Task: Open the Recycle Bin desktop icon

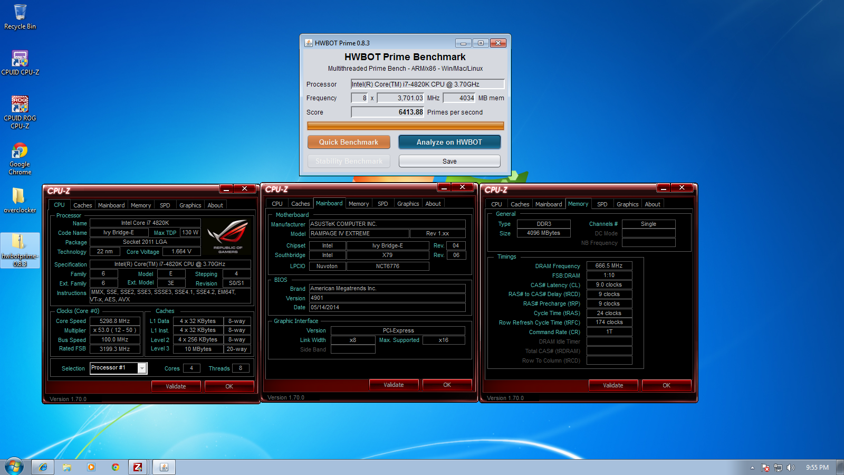Action: coord(20,17)
